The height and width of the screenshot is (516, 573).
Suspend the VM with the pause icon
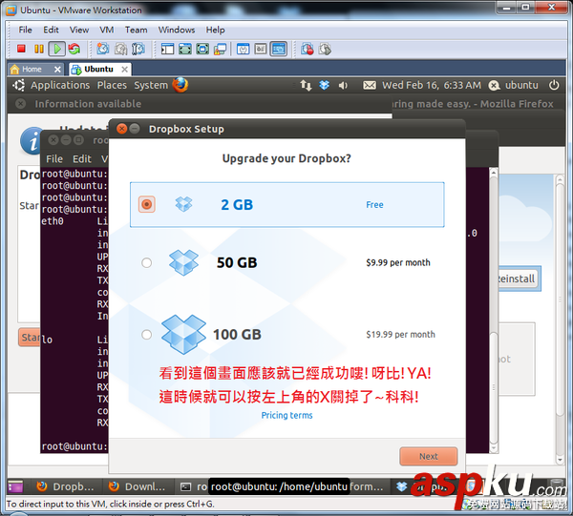pyautogui.click(x=39, y=49)
